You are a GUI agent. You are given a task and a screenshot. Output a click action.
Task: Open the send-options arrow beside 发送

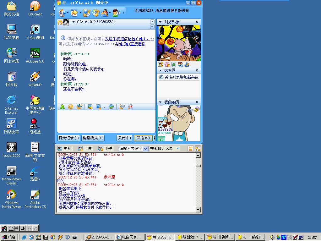click(154, 138)
